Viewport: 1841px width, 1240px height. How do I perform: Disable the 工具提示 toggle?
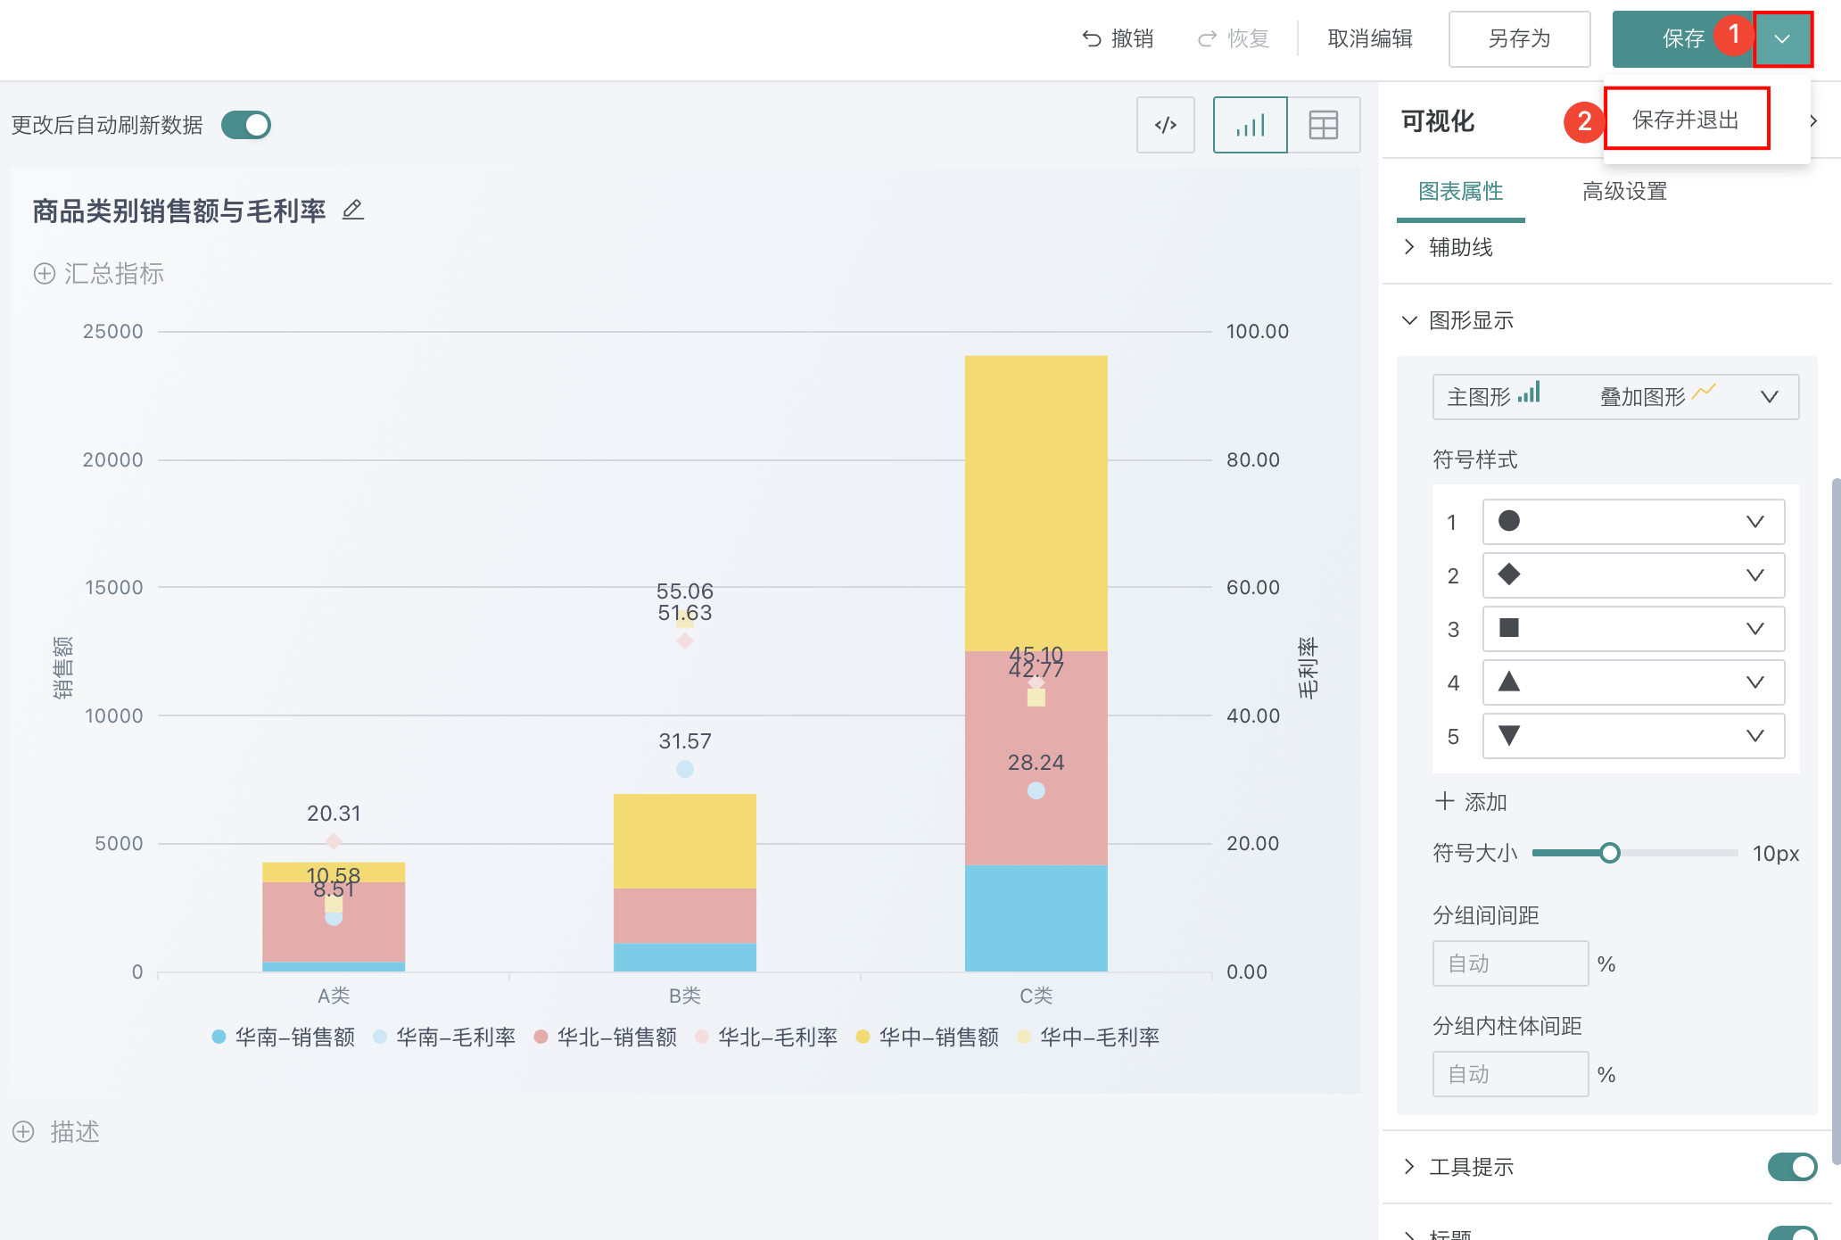(x=1791, y=1166)
